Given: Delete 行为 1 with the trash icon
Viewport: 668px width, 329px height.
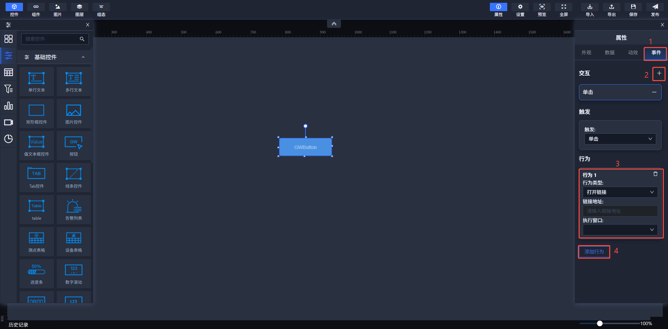Looking at the screenshot, I should [x=655, y=174].
